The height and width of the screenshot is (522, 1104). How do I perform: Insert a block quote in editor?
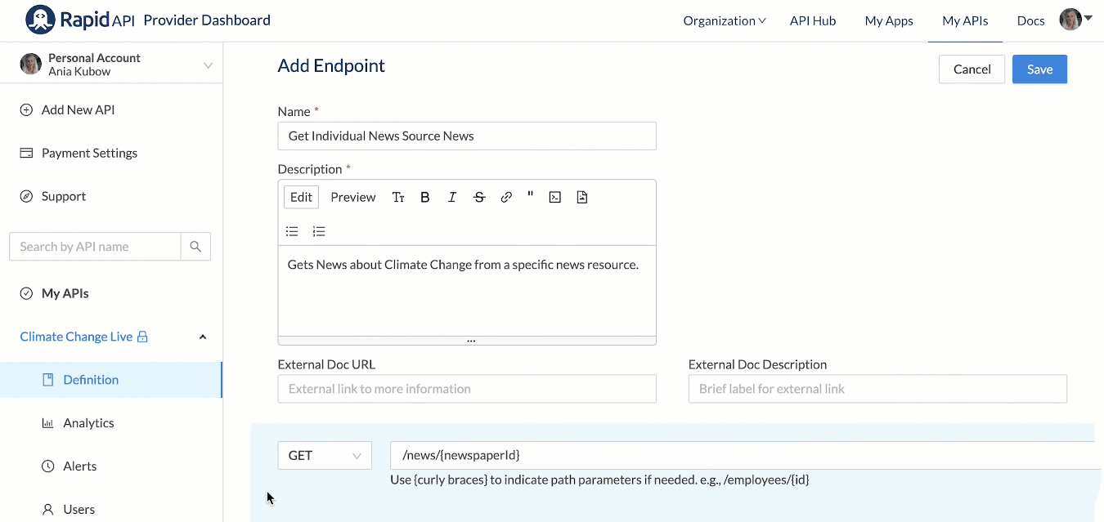[531, 196]
